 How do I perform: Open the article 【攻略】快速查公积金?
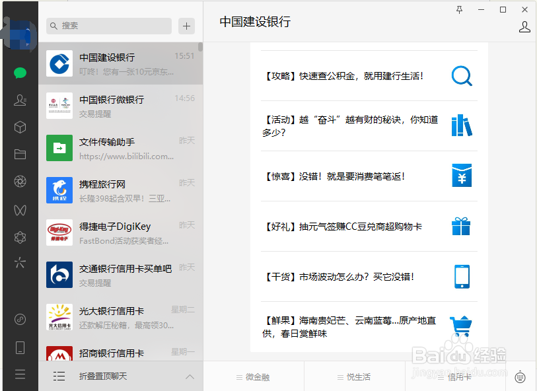(369, 76)
